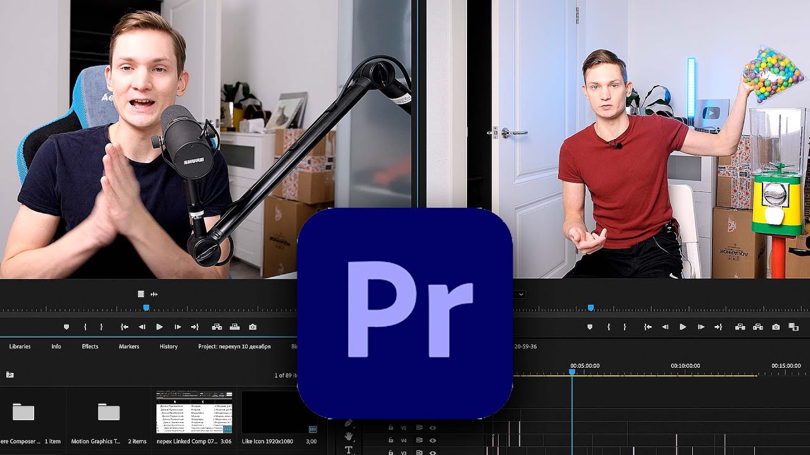Mark Out point in Program monitor
This screenshot has height=455, width=810.
pyautogui.click(x=625, y=327)
